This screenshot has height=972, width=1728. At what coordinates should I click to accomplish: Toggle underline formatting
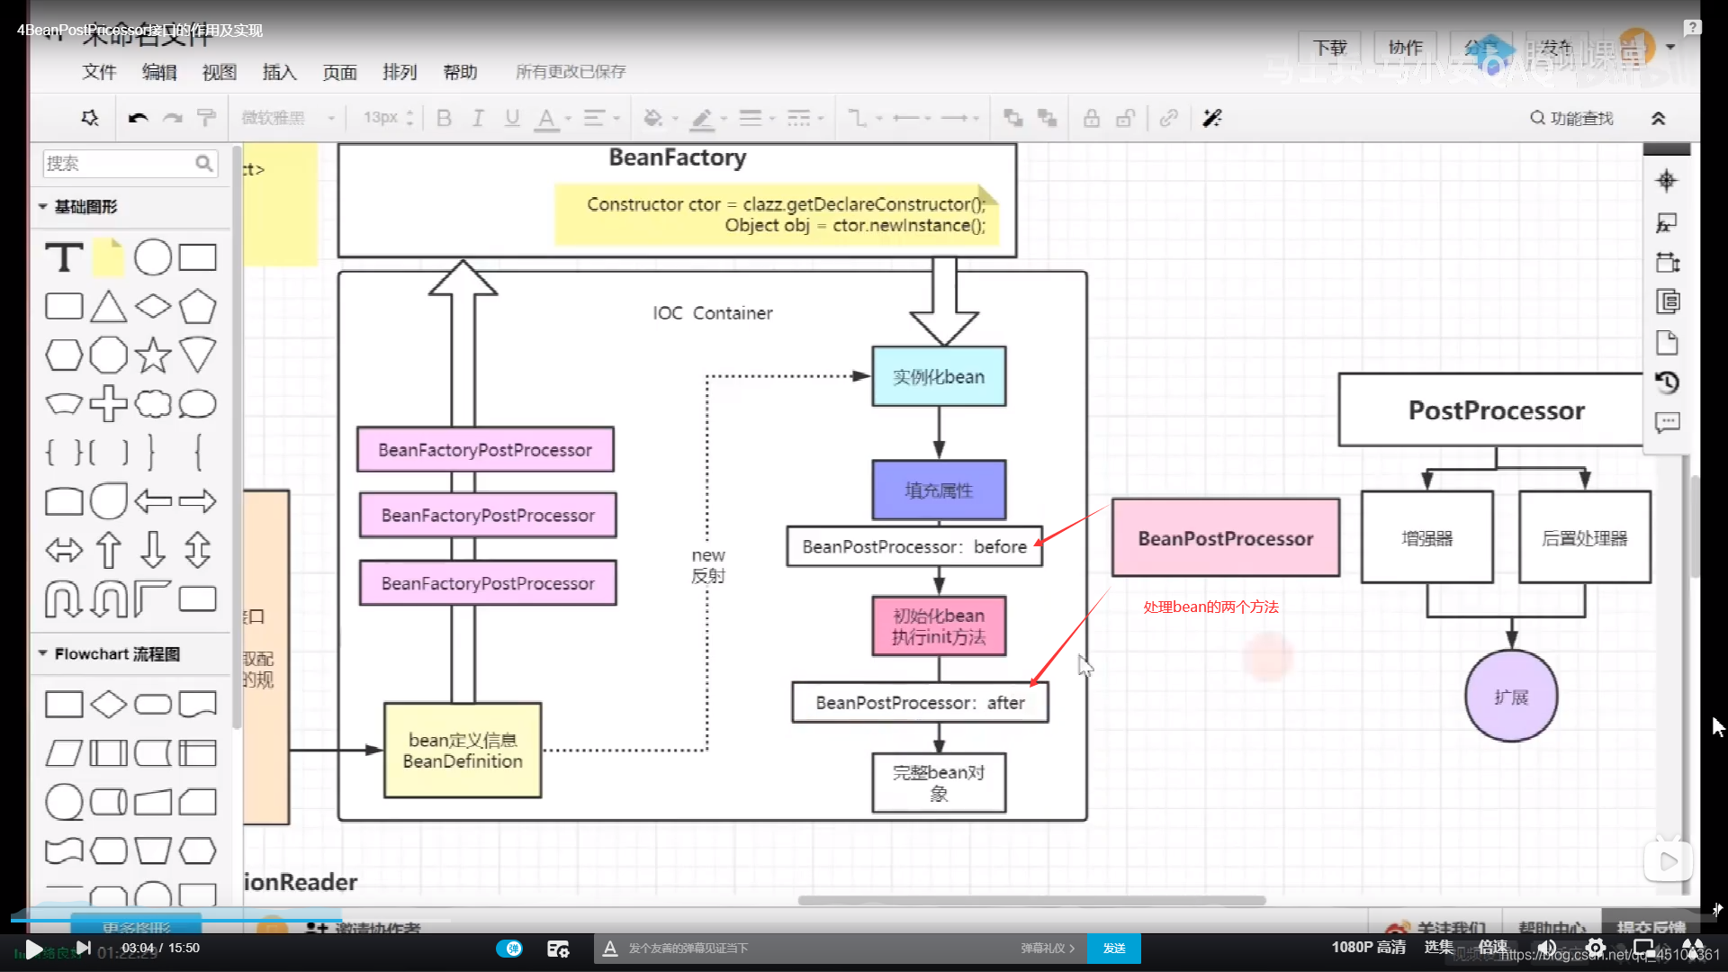tap(512, 118)
